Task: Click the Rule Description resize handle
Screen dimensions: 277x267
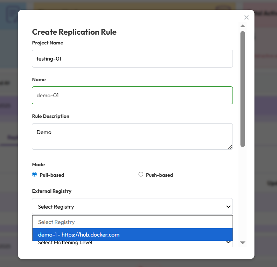Action: click(230, 147)
